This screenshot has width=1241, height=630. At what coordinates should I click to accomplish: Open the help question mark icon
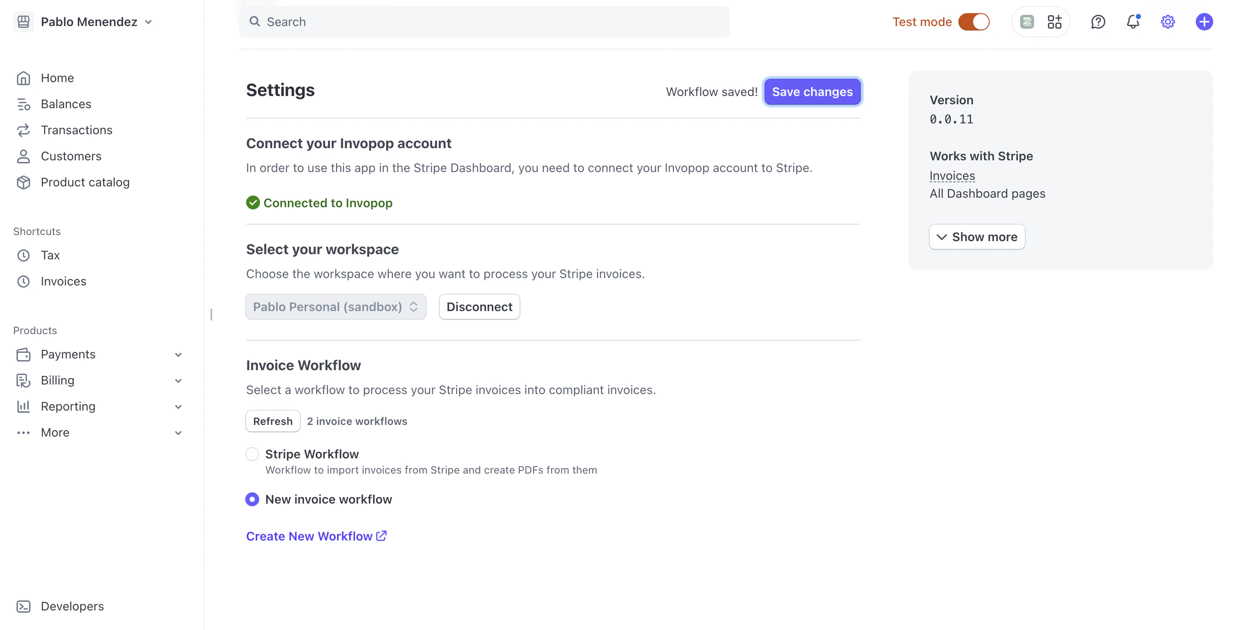[x=1098, y=22]
